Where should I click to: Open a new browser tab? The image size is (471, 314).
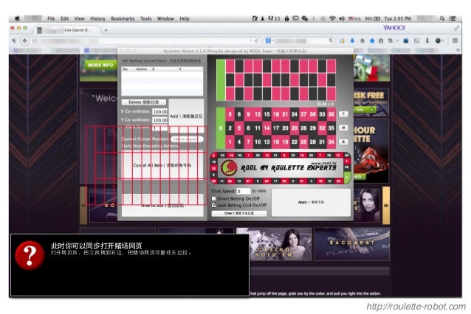(106, 30)
